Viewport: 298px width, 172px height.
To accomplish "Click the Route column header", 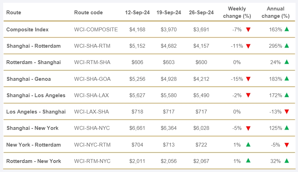I will (14, 13).
